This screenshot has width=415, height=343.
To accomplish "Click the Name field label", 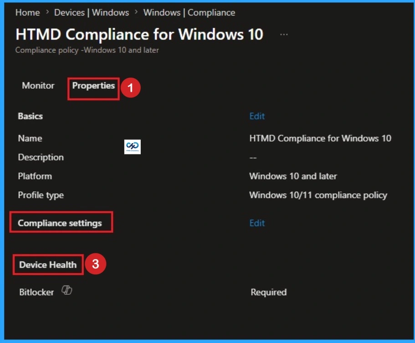I will click(x=30, y=138).
